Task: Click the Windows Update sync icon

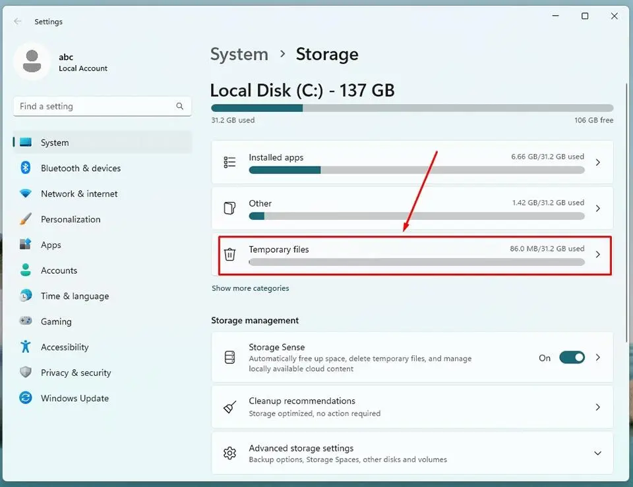Action: [x=26, y=397]
